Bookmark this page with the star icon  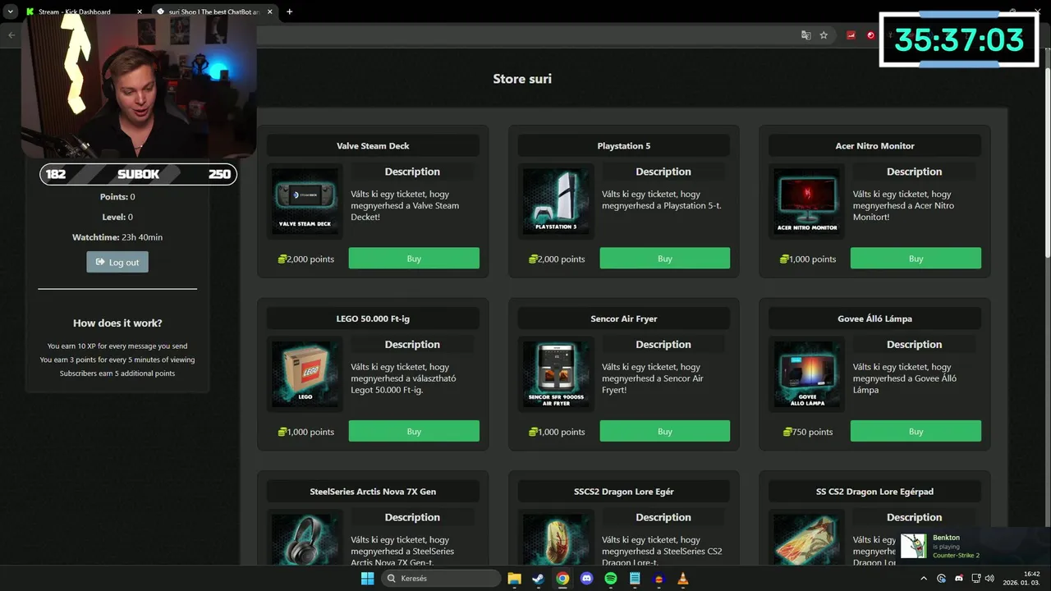pyautogui.click(x=824, y=35)
